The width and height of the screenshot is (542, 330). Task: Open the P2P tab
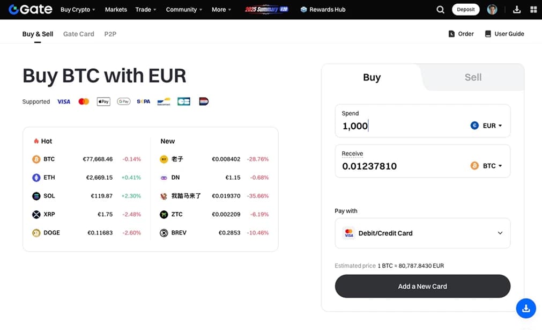(x=110, y=34)
